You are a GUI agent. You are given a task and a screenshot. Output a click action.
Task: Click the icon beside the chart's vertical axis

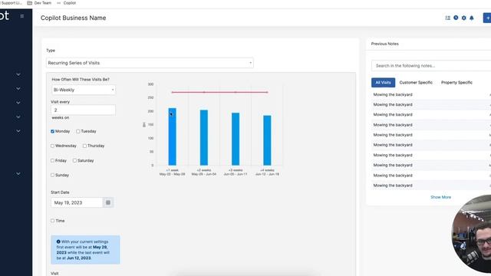[x=144, y=124]
